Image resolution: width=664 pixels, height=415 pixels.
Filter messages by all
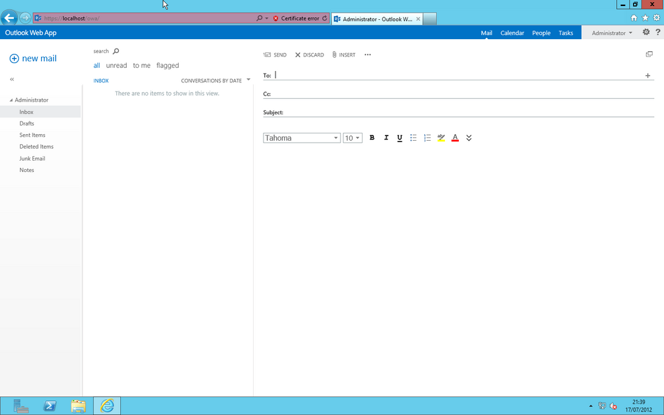(96, 65)
